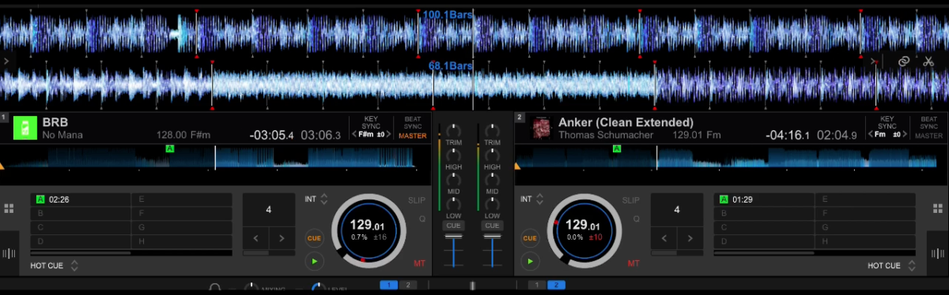Trigger hot cue A 02:26 pad
The height and width of the screenshot is (295, 949).
81,200
